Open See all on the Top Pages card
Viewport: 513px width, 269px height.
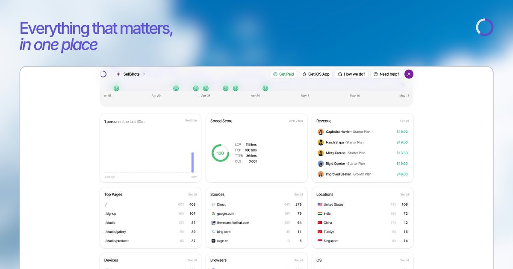coord(192,194)
